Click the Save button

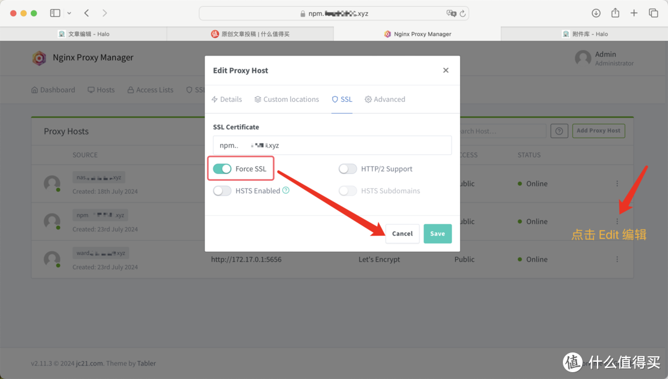(x=437, y=234)
